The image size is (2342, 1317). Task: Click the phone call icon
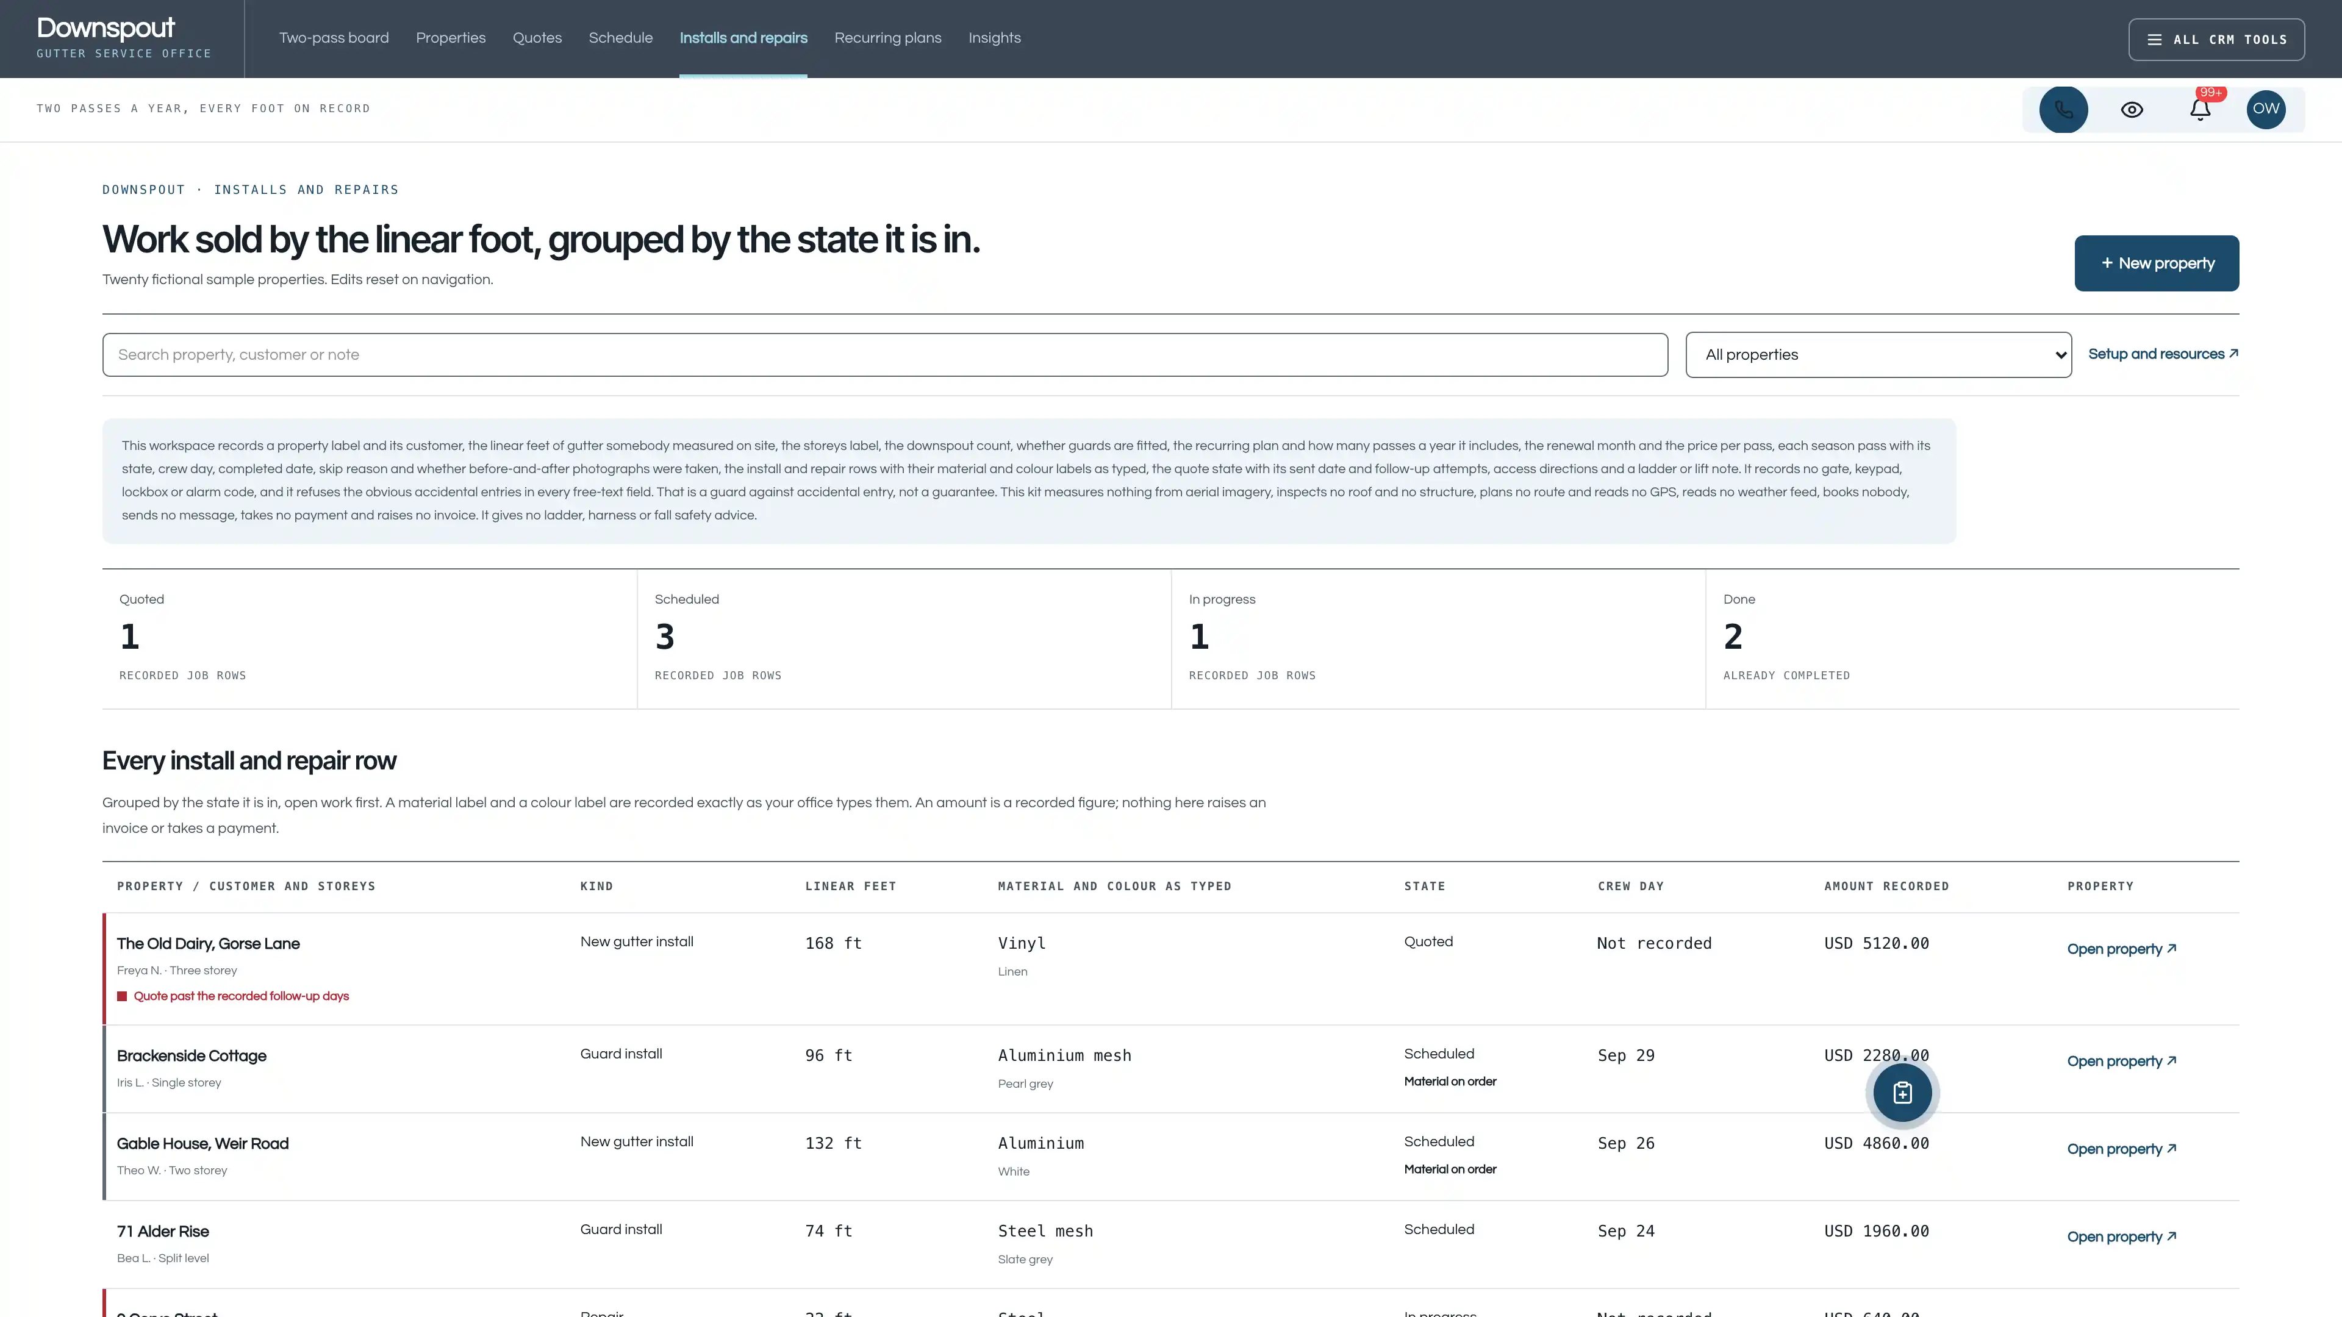[2063, 109]
